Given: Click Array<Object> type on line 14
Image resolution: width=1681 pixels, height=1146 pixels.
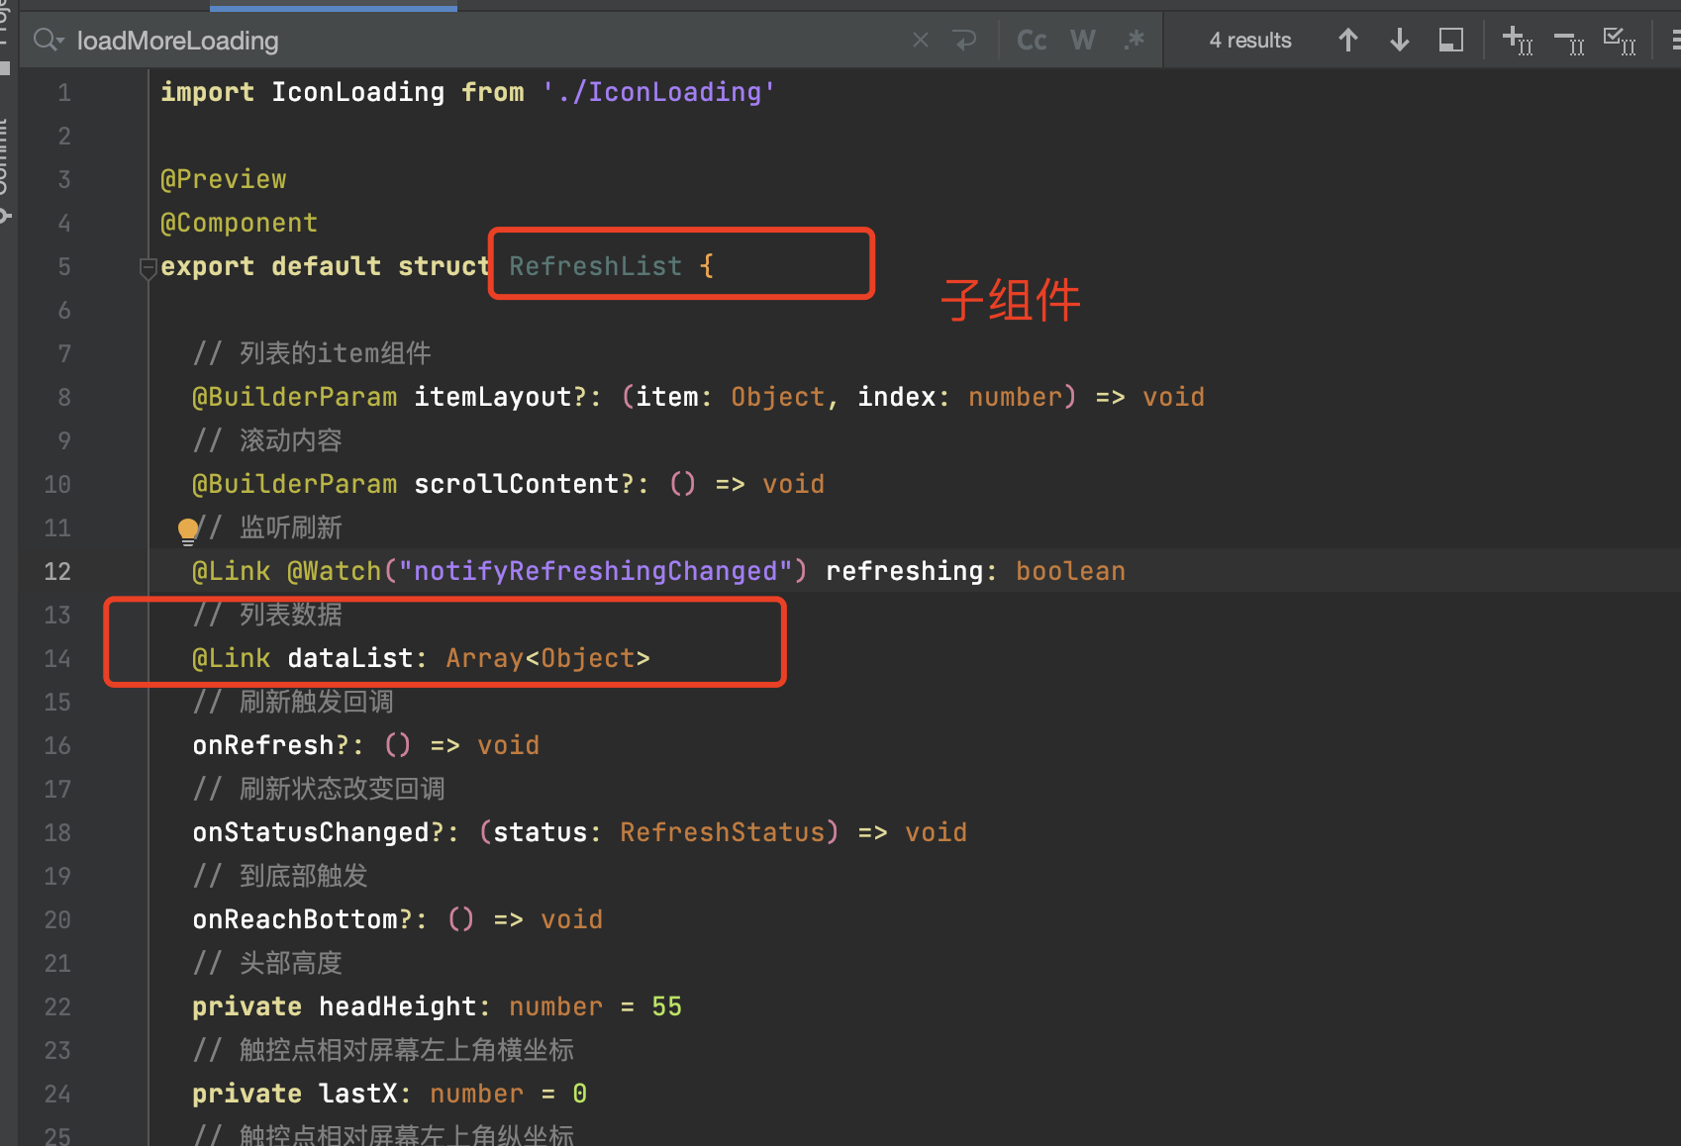Looking at the screenshot, I should point(548,658).
